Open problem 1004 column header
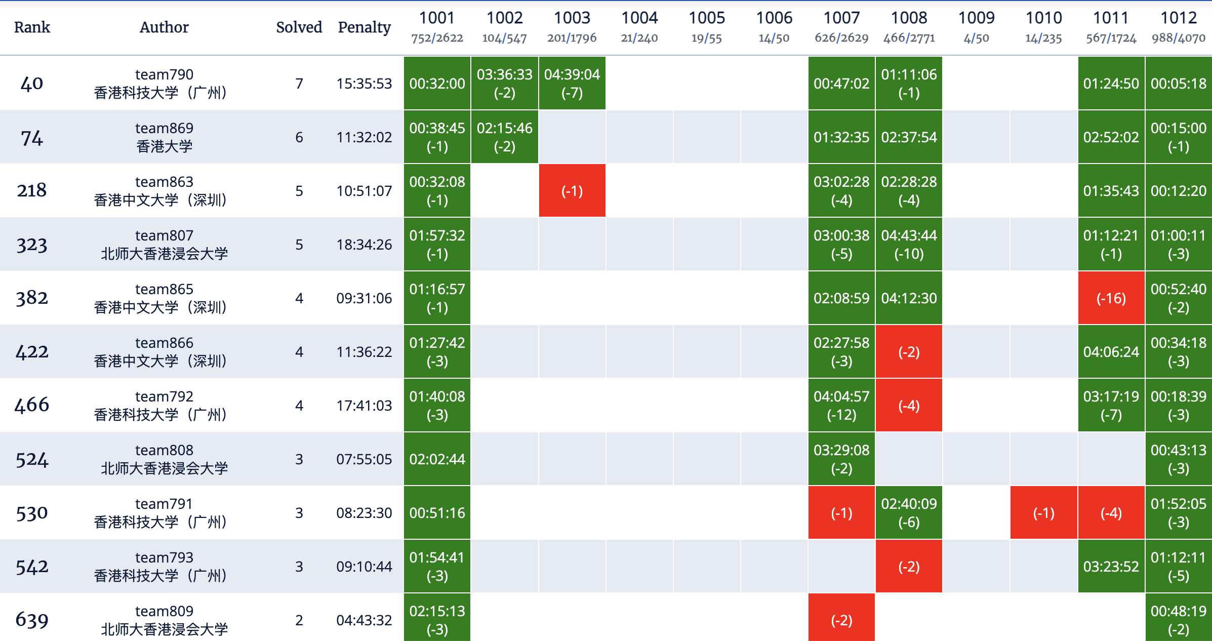This screenshot has width=1212, height=641. (x=639, y=27)
